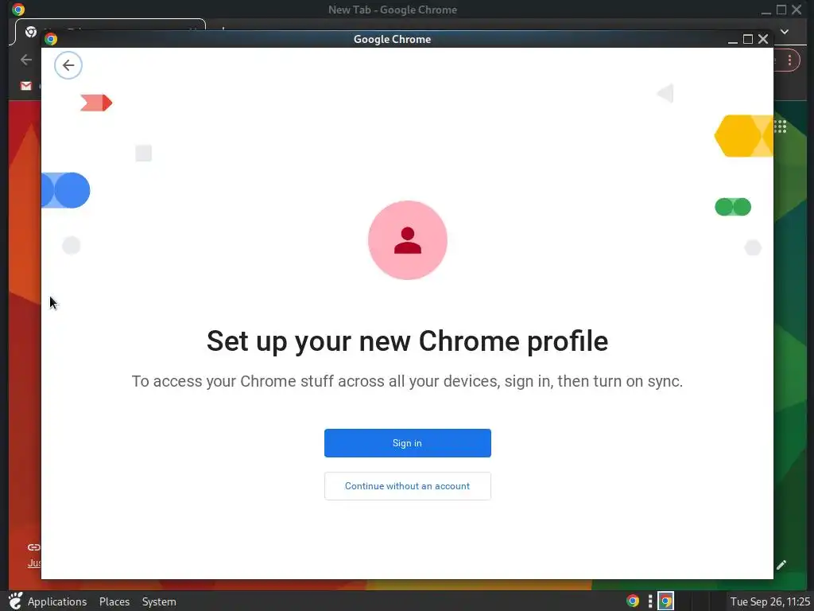Click the GNOME foot logo in the panel
Viewport: 814px width, 611px height.
[x=16, y=601]
